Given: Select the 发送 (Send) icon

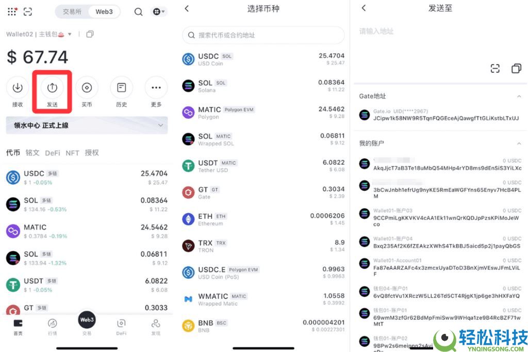Looking at the screenshot, I should point(52,87).
